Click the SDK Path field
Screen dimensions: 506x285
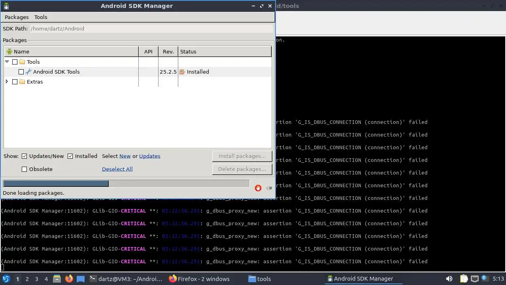152,28
